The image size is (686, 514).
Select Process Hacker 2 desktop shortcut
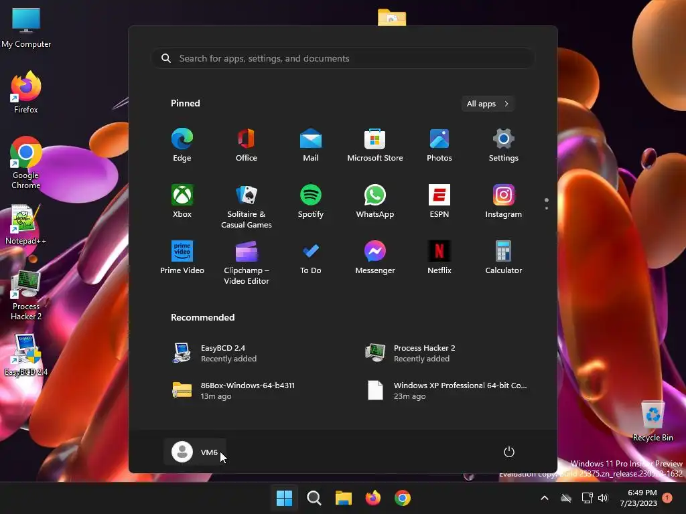[26, 295]
